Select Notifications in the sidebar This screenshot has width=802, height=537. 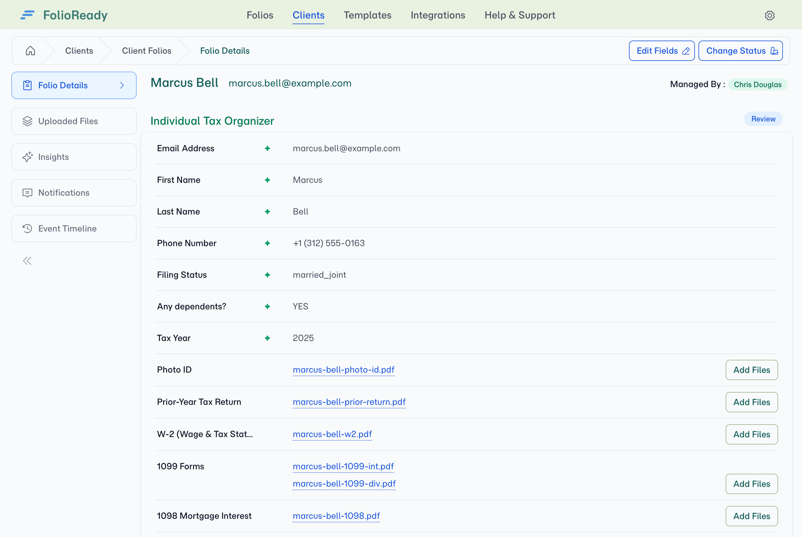point(74,193)
